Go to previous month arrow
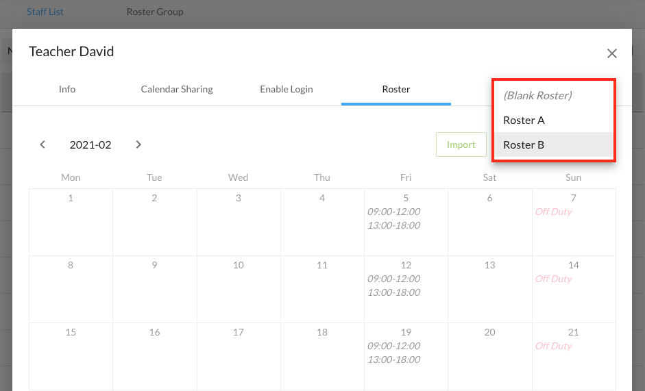The width and height of the screenshot is (645, 391). (x=42, y=144)
